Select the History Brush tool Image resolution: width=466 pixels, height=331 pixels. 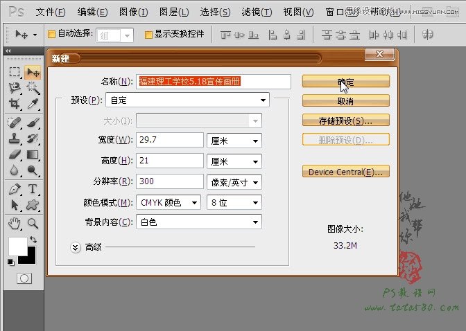(x=33, y=138)
